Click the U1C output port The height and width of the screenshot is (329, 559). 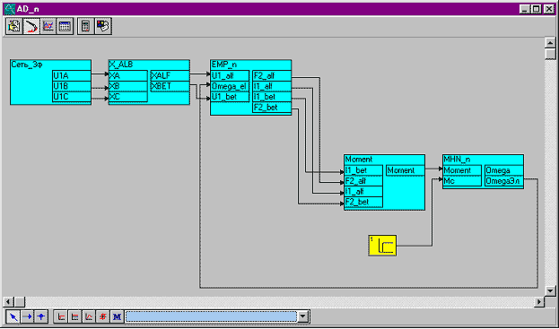click(72, 97)
